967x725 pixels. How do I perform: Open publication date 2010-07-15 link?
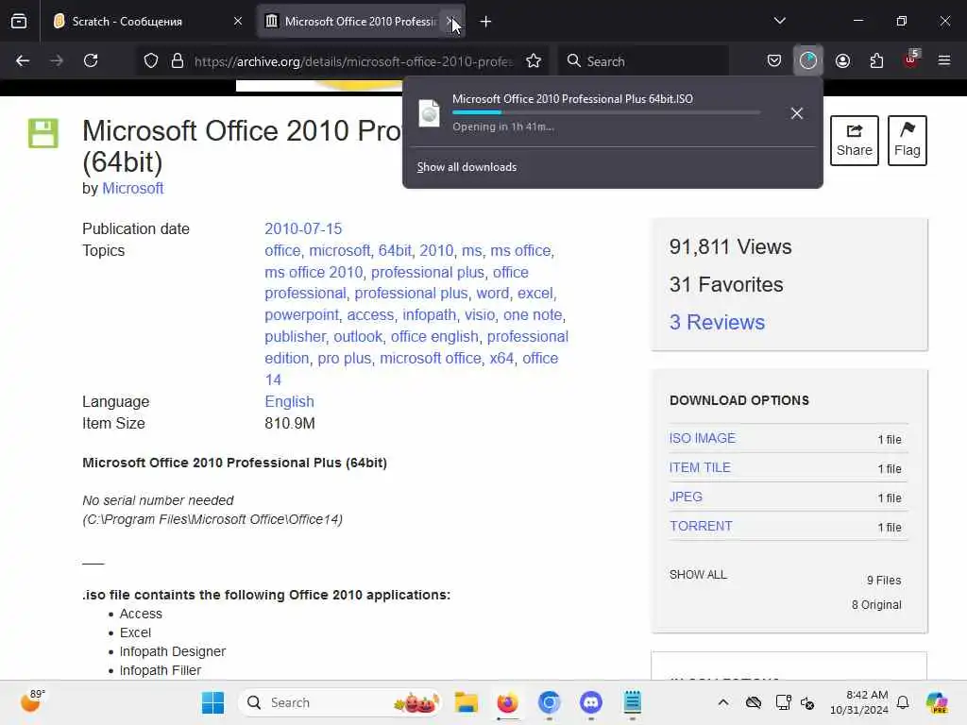(303, 228)
